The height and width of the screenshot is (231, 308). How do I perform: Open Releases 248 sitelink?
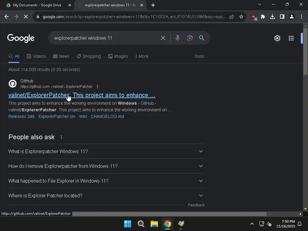coord(21,116)
